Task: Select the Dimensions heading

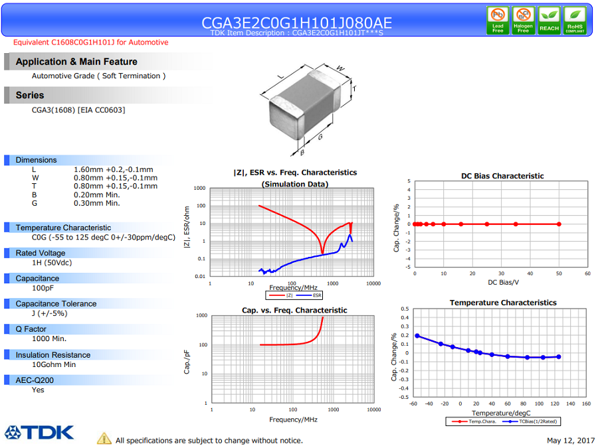Action: [x=37, y=160]
